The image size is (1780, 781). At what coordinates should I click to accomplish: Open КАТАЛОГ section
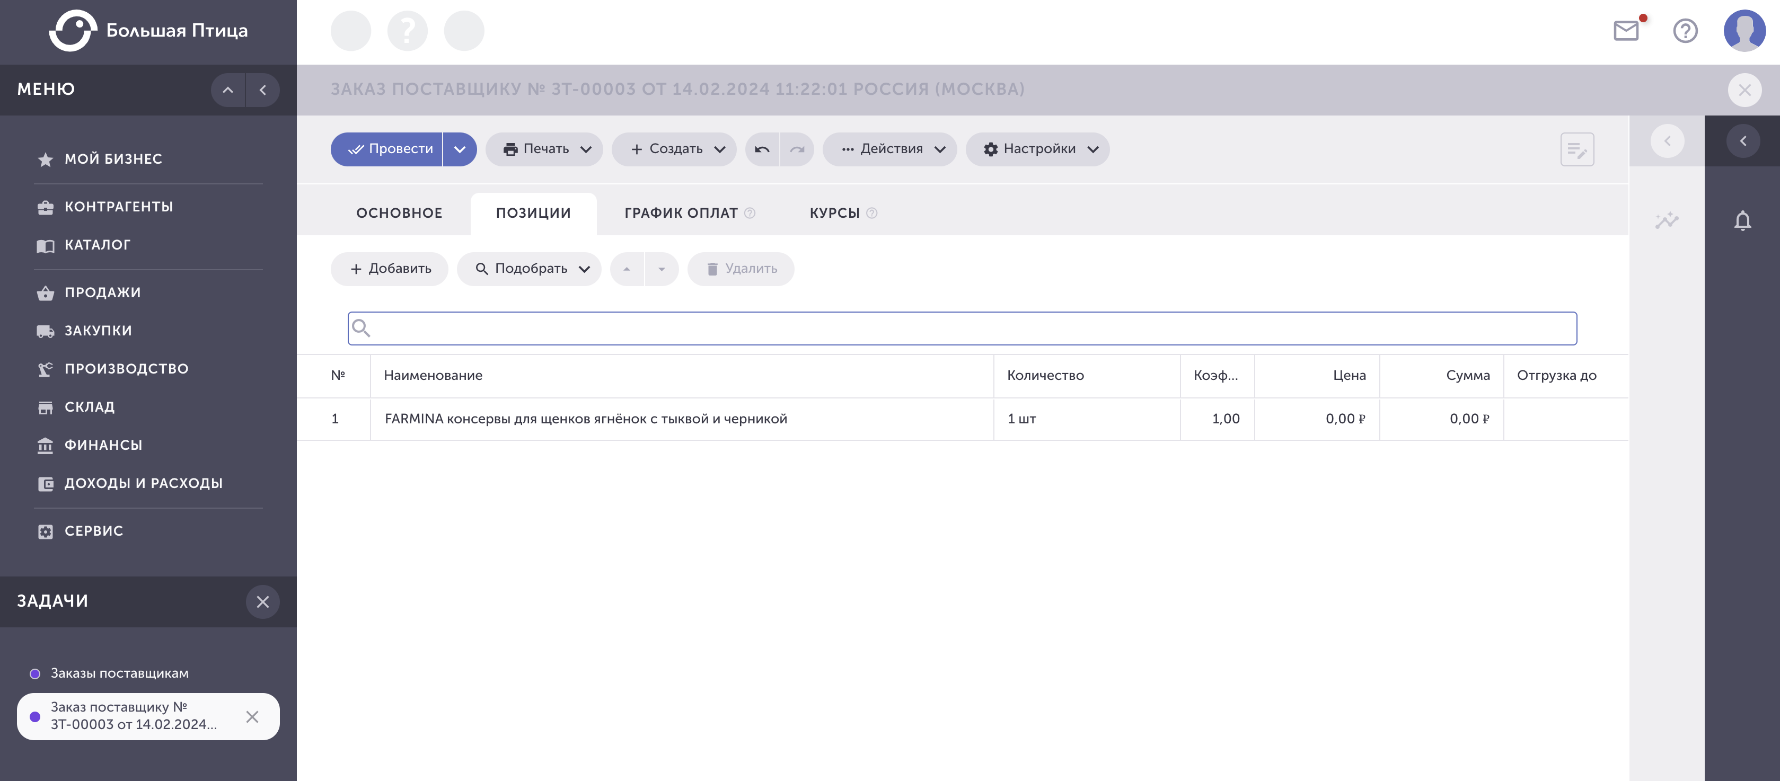pos(98,244)
